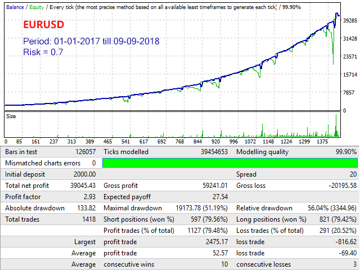This screenshot has width=360, height=270.
Task: Click the 'Profit factor' label
Action: 22,197
